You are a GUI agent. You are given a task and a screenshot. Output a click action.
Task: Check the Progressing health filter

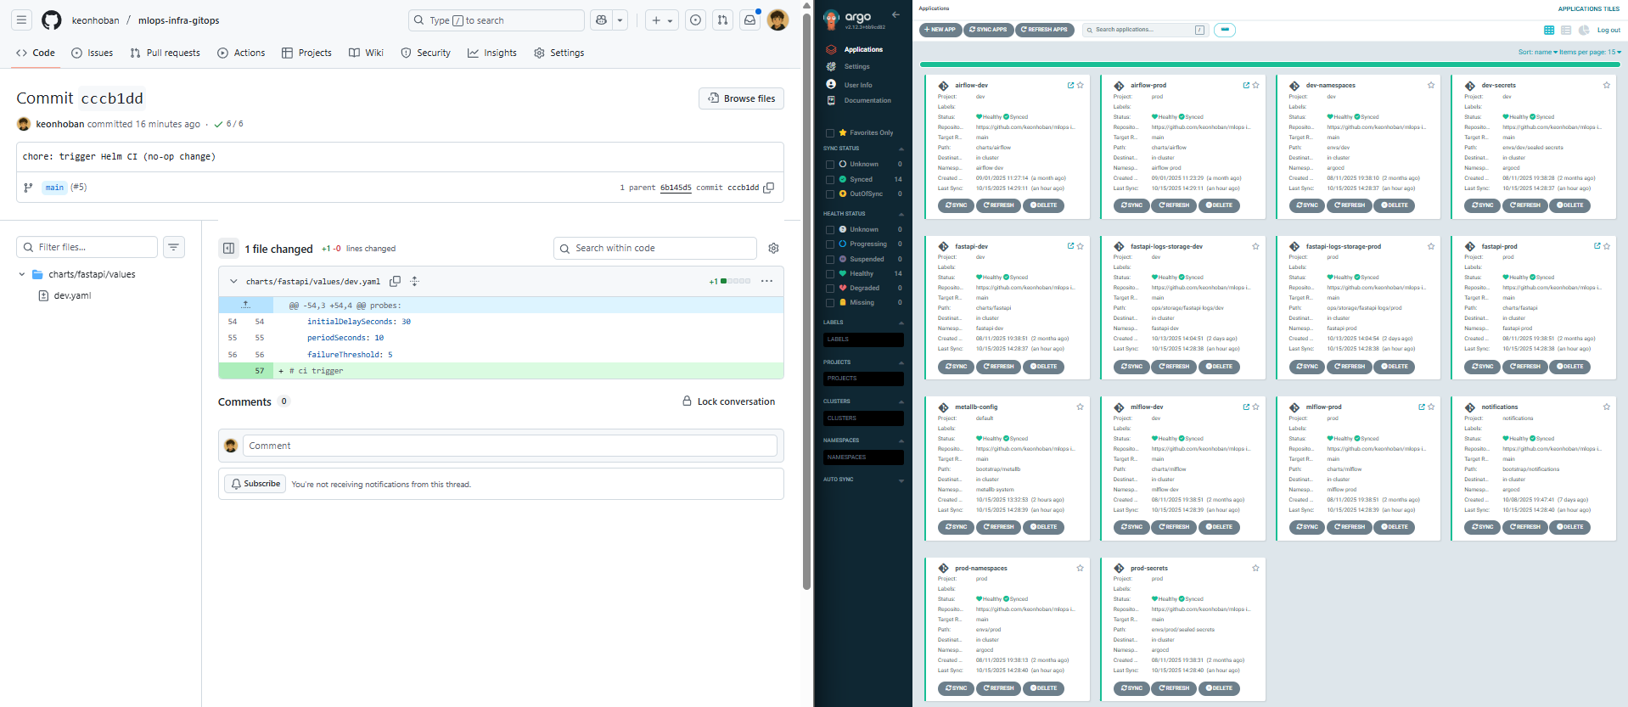(x=830, y=244)
